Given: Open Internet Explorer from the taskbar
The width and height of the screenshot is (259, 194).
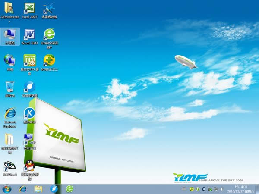Looking at the screenshot, I should [x=22, y=189].
